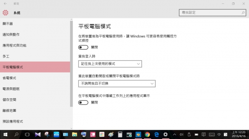
Task: Open the TV tuner app in the taskbar
Action: (x=129, y=135)
